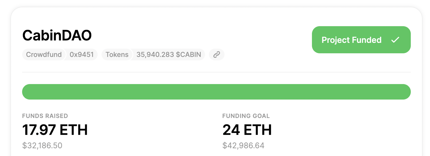Click the horizontal divider under the tags
Viewport: 430px width, 156px height.
216,72
